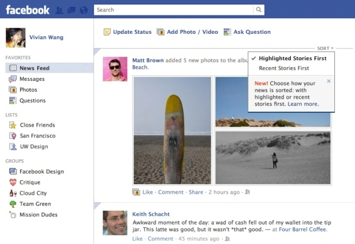Open the Beach album link
The image size is (355, 244).
coord(140,67)
